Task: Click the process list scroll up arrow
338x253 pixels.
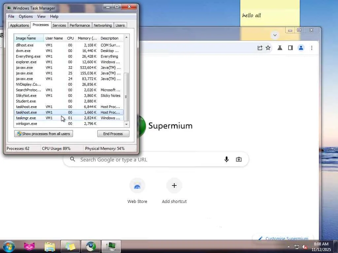Action: [126, 37]
